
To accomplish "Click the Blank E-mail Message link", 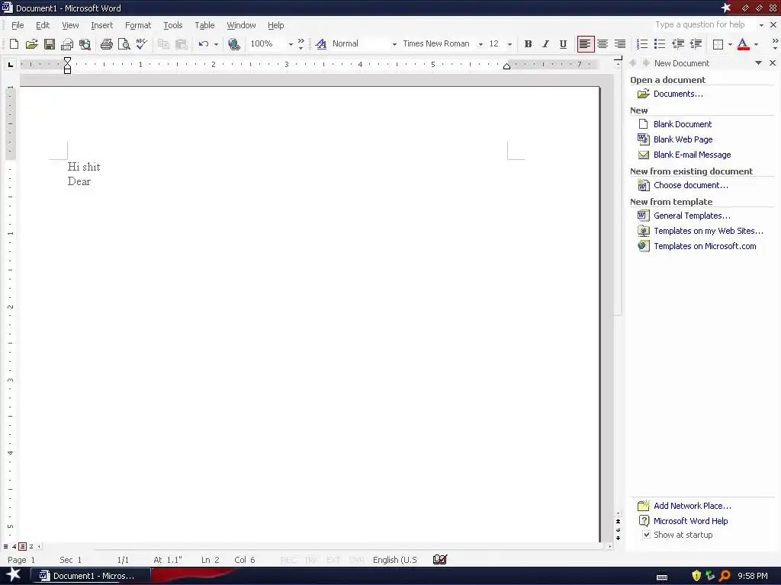I will [692, 155].
